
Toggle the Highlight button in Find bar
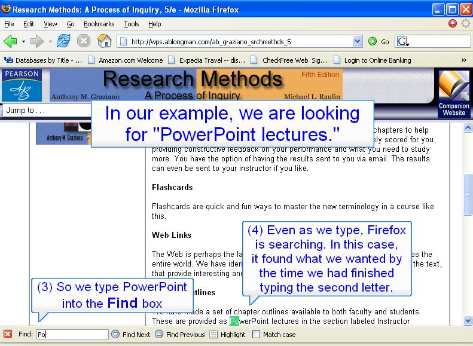(227, 334)
